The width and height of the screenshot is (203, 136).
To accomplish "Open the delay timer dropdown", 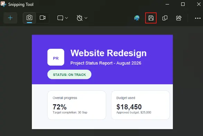I will (x=82, y=18).
